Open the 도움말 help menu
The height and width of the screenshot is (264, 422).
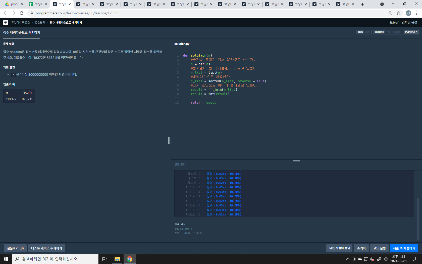(x=394, y=22)
